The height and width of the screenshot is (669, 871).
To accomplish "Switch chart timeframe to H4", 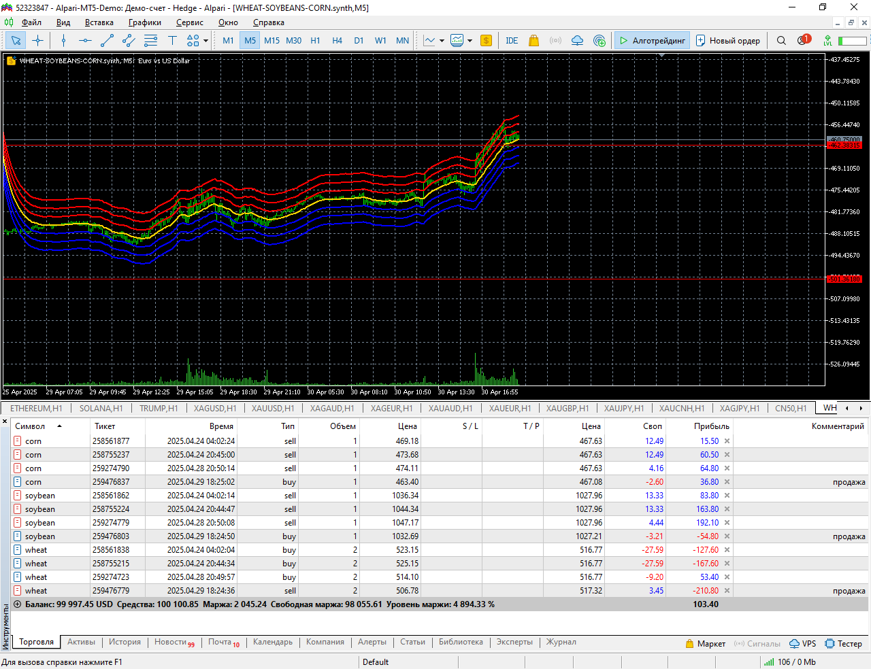I will (x=337, y=41).
